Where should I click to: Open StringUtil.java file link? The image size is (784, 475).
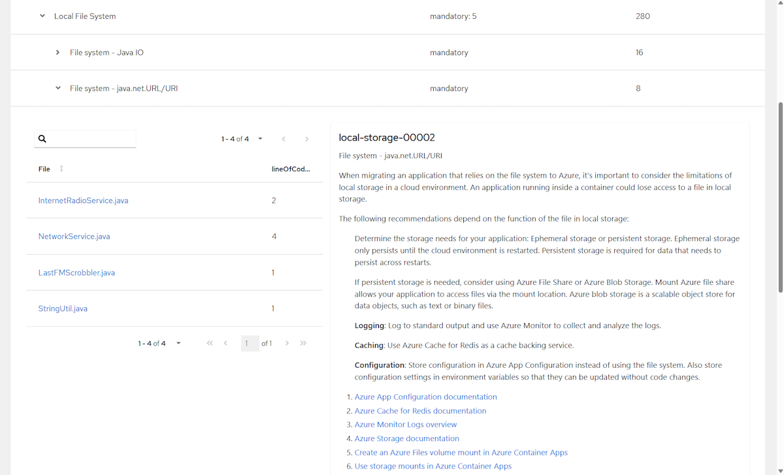pos(63,308)
